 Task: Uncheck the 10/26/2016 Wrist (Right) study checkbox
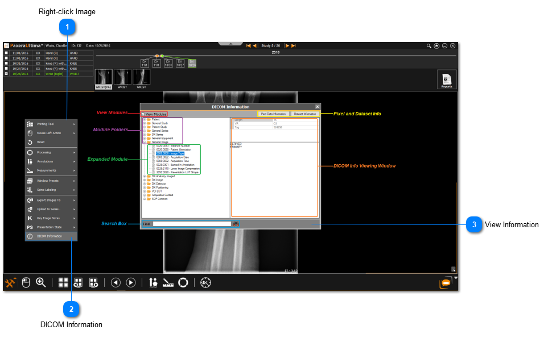pyautogui.click(x=6, y=73)
